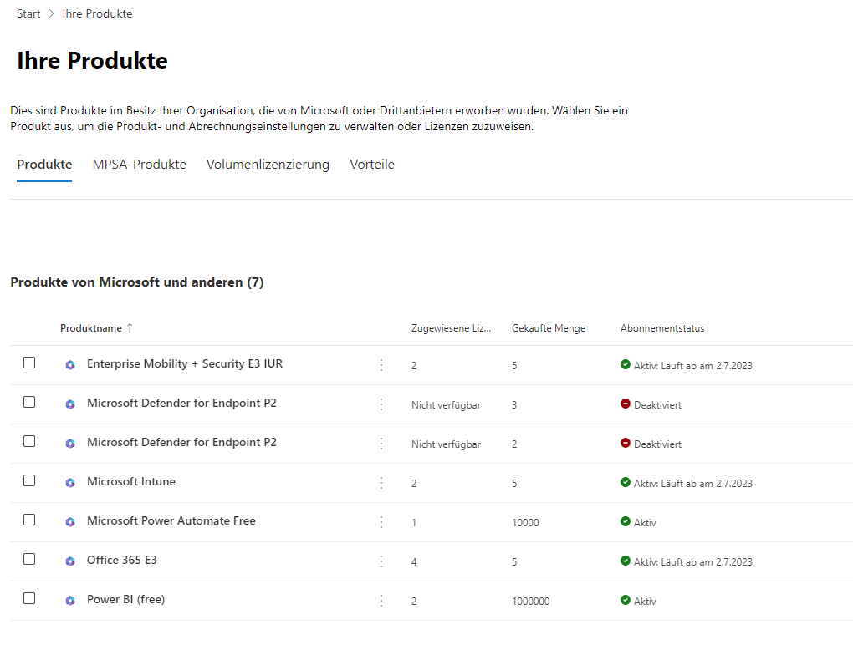Open the Office 365 E3 product
The height and width of the screenshot is (660, 853).
click(x=122, y=560)
